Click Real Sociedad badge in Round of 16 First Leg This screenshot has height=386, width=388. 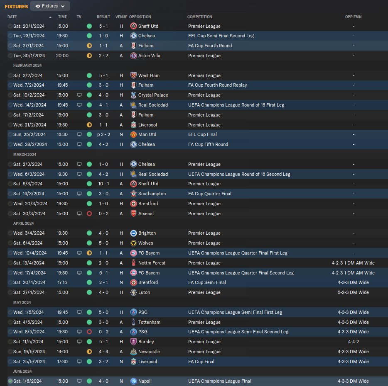(133, 105)
